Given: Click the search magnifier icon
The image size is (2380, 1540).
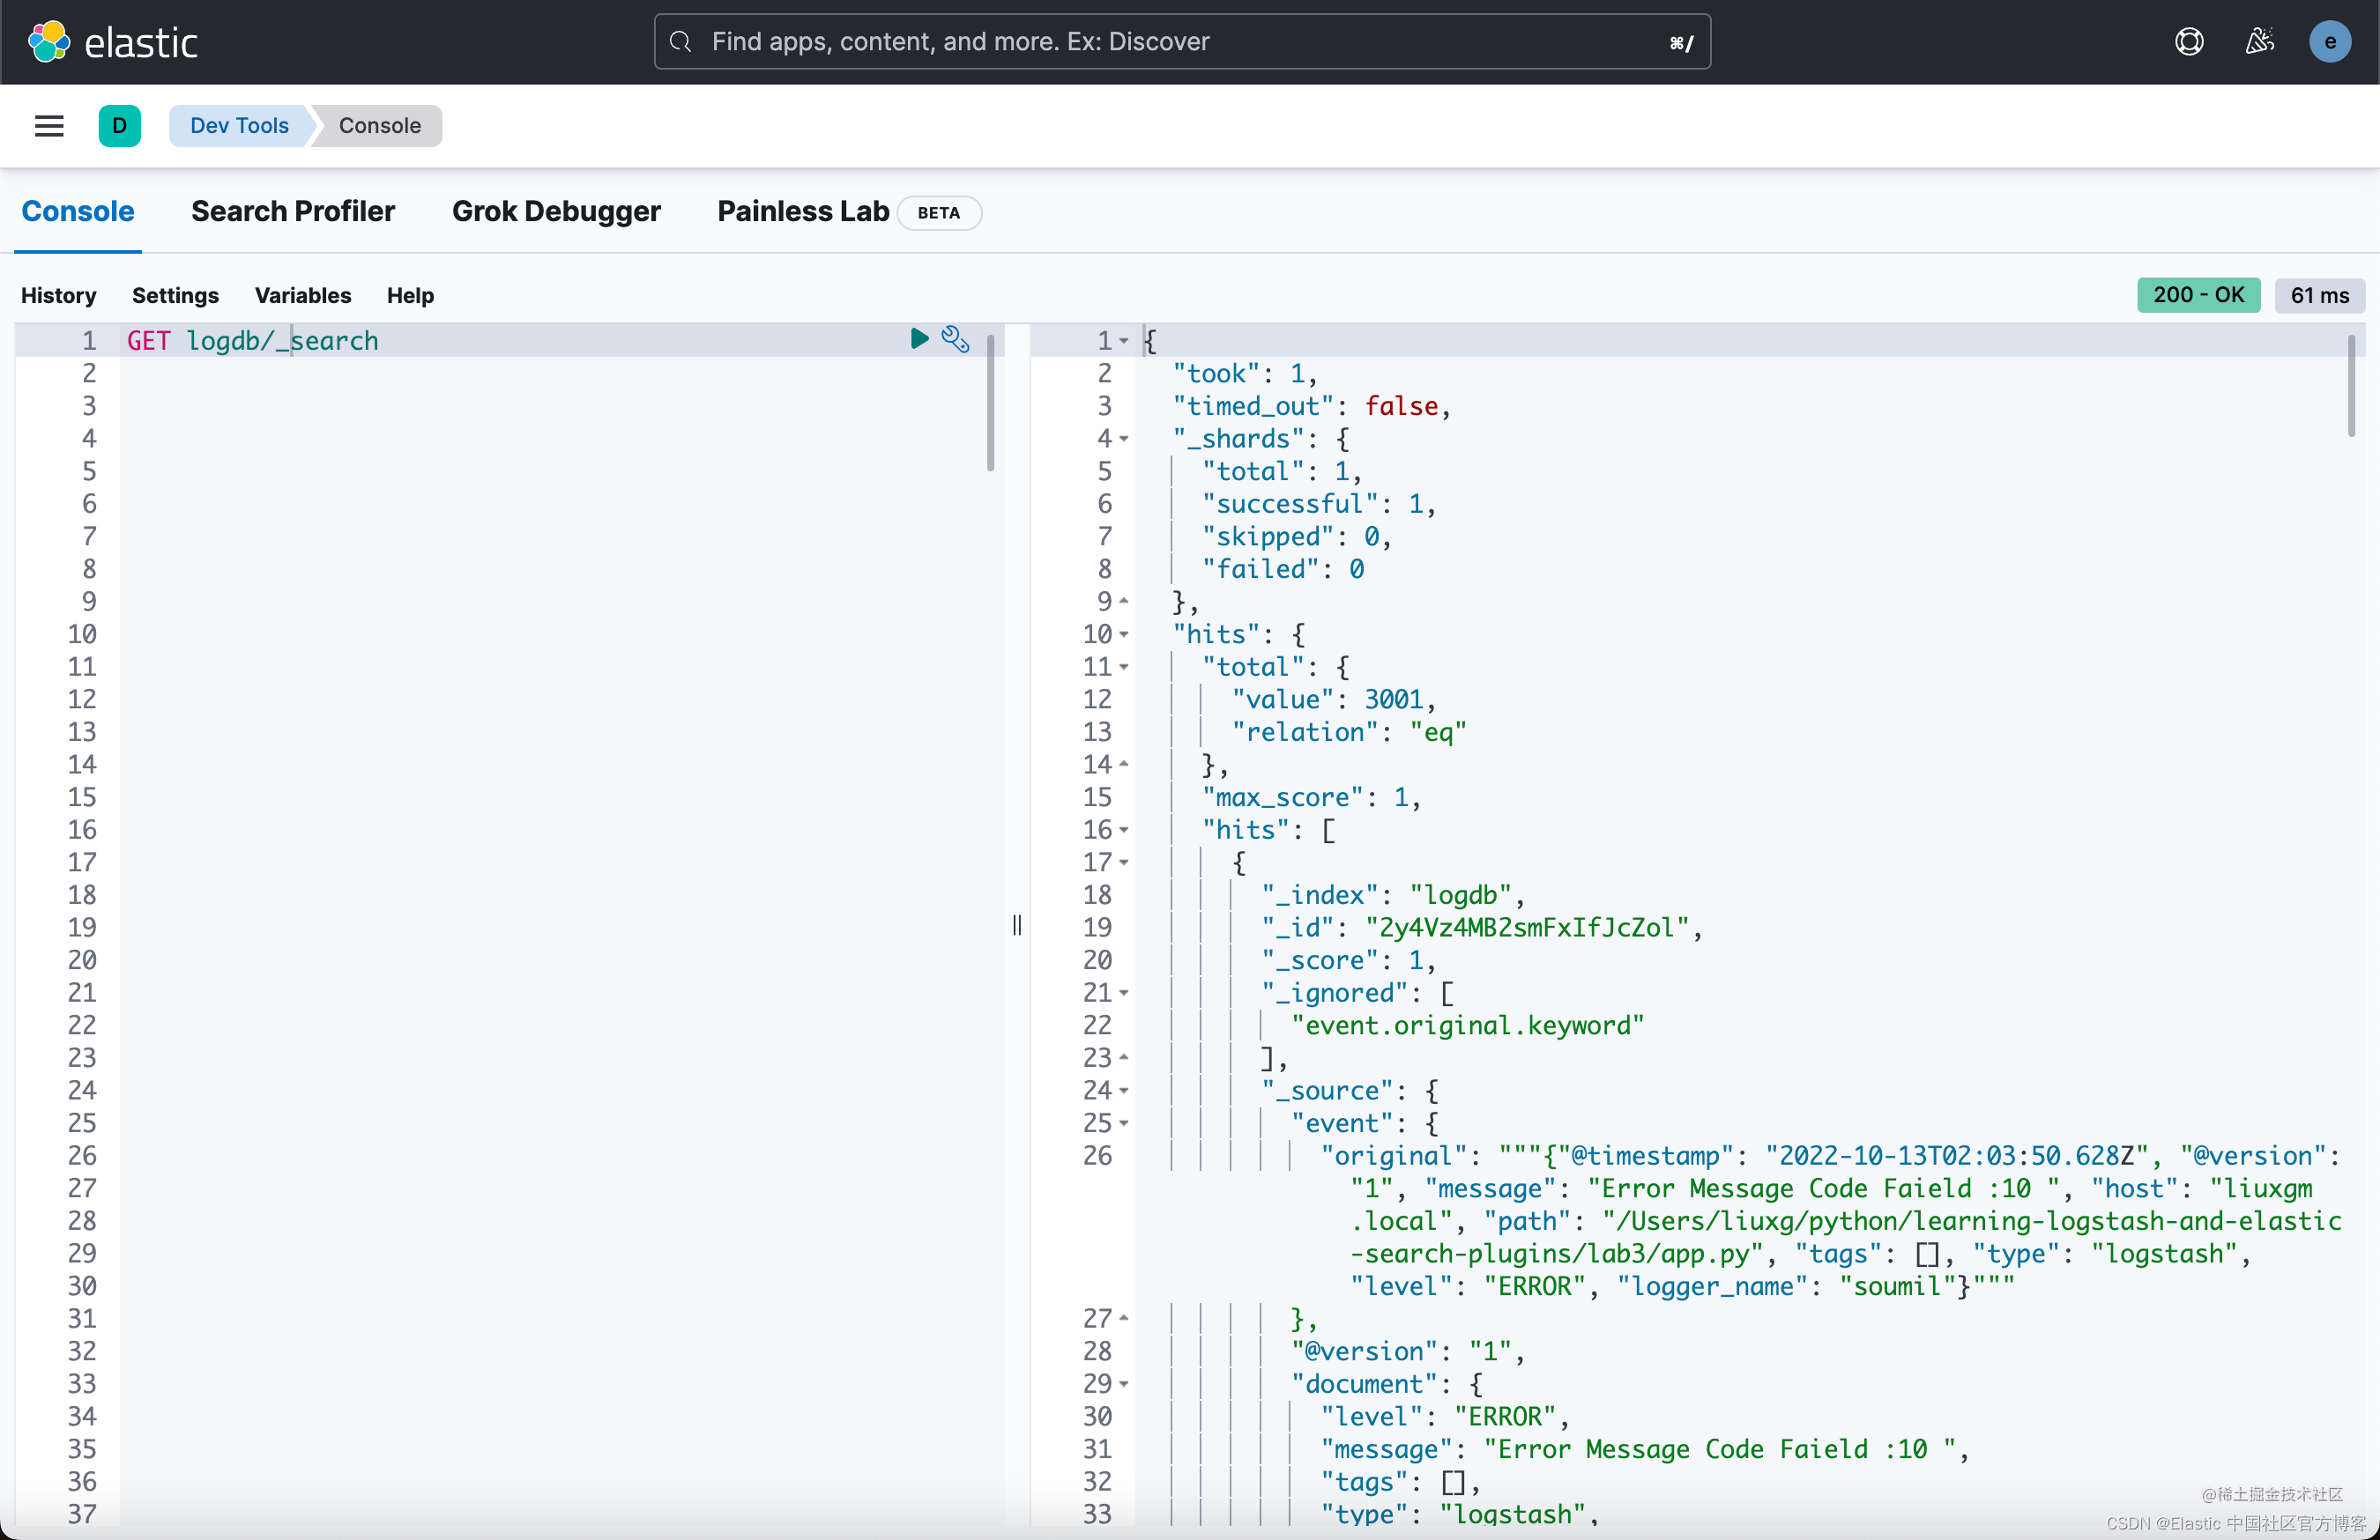Looking at the screenshot, I should pos(681,42).
